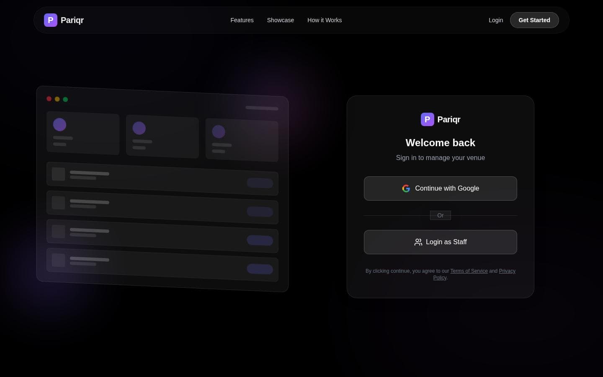
Task: Choose Login as Staff
Action: [x=441, y=242]
